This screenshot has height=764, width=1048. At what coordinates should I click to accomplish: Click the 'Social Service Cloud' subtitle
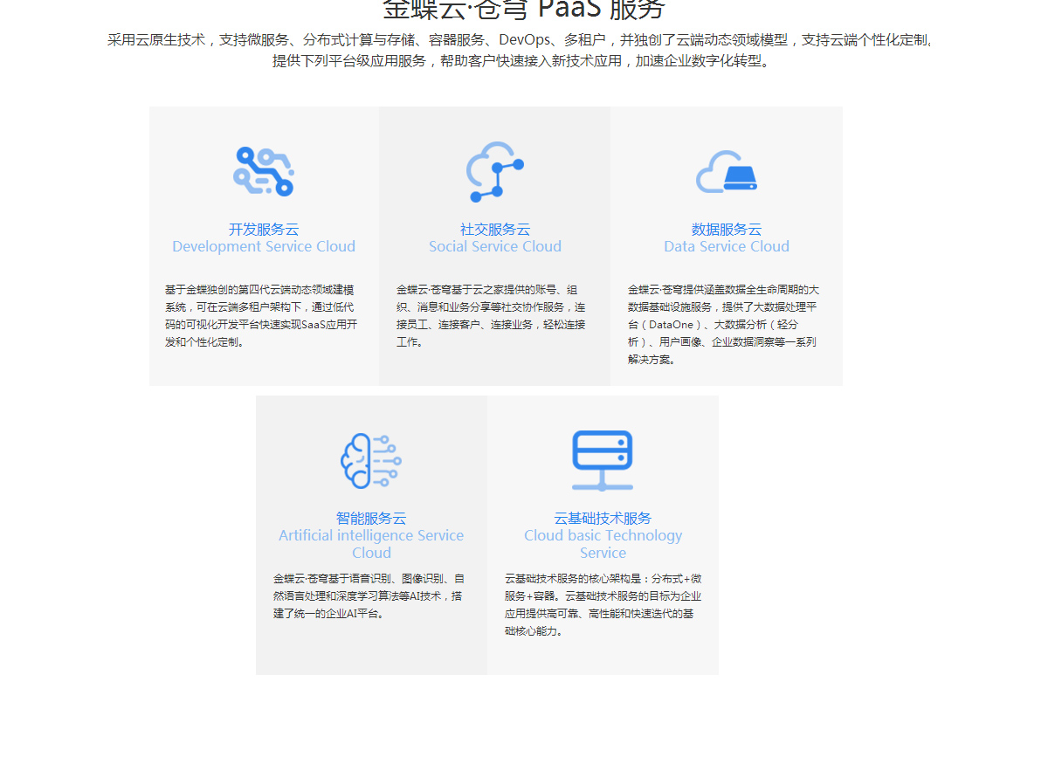point(495,246)
